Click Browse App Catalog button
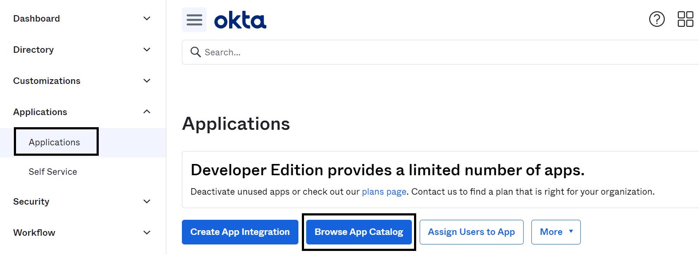Image resolution: width=699 pixels, height=273 pixels. coord(359,232)
